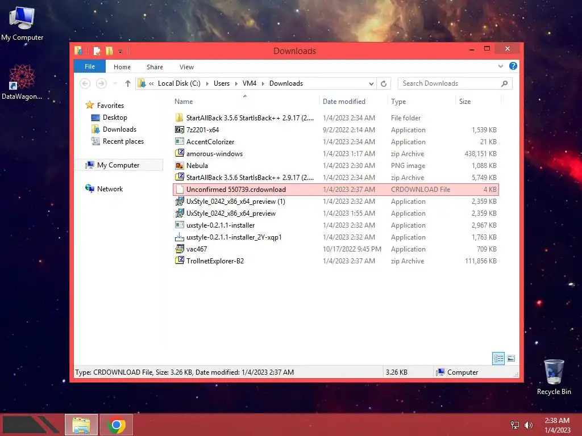Screen dimensions: 582x436
Task: Refresh the Downloads folder
Action: coord(384,84)
